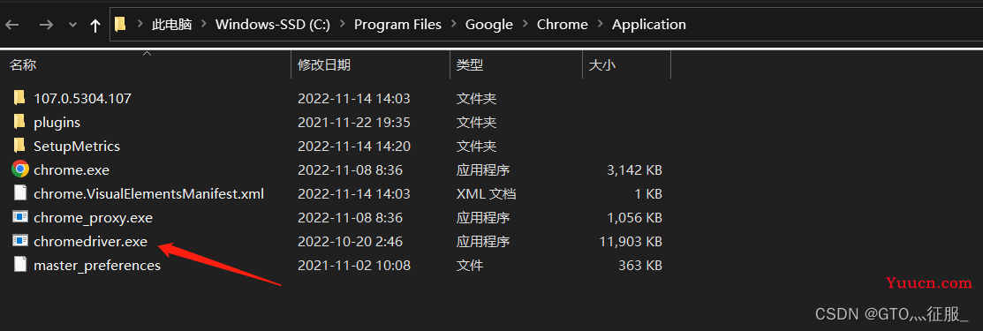This screenshot has height=331, width=983.
Task: Sort by 修改日期 column header
Action: click(323, 64)
